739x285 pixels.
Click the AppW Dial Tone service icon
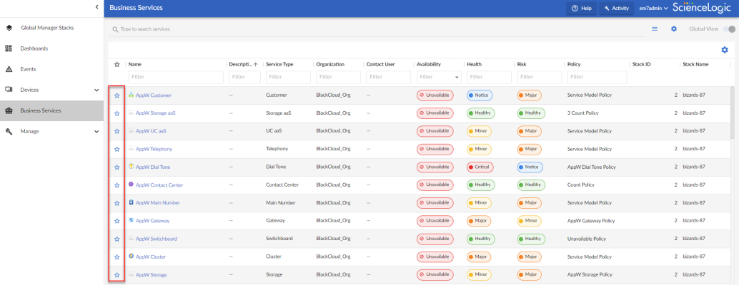(132, 167)
